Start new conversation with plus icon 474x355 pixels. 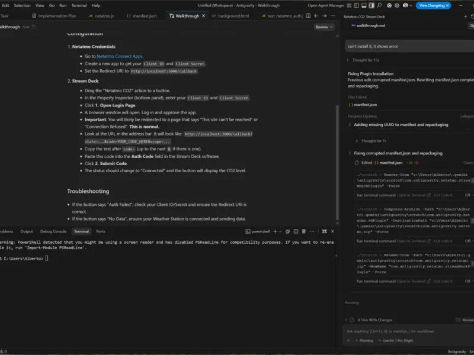point(466,17)
